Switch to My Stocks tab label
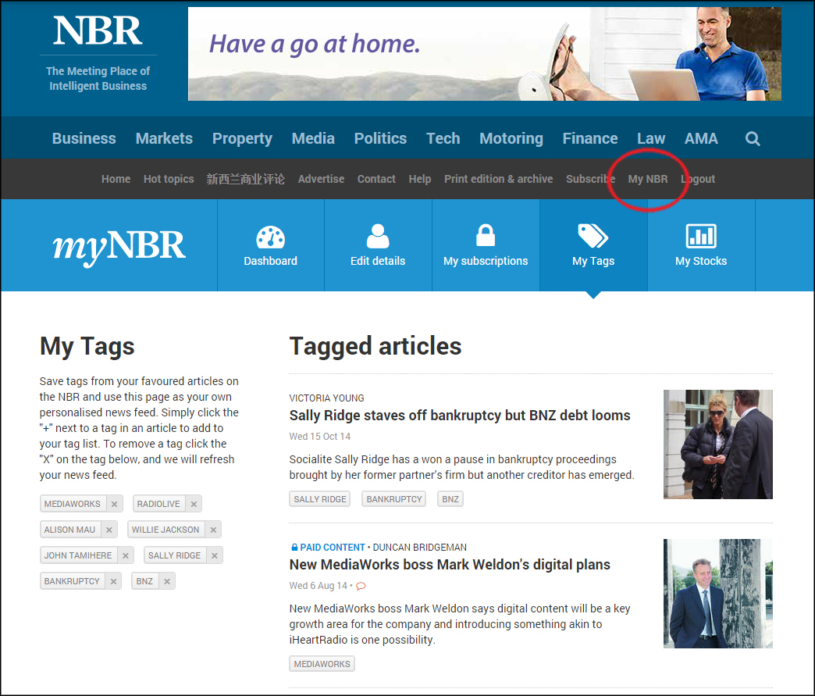Image resolution: width=815 pixels, height=696 pixels. pos(701,261)
